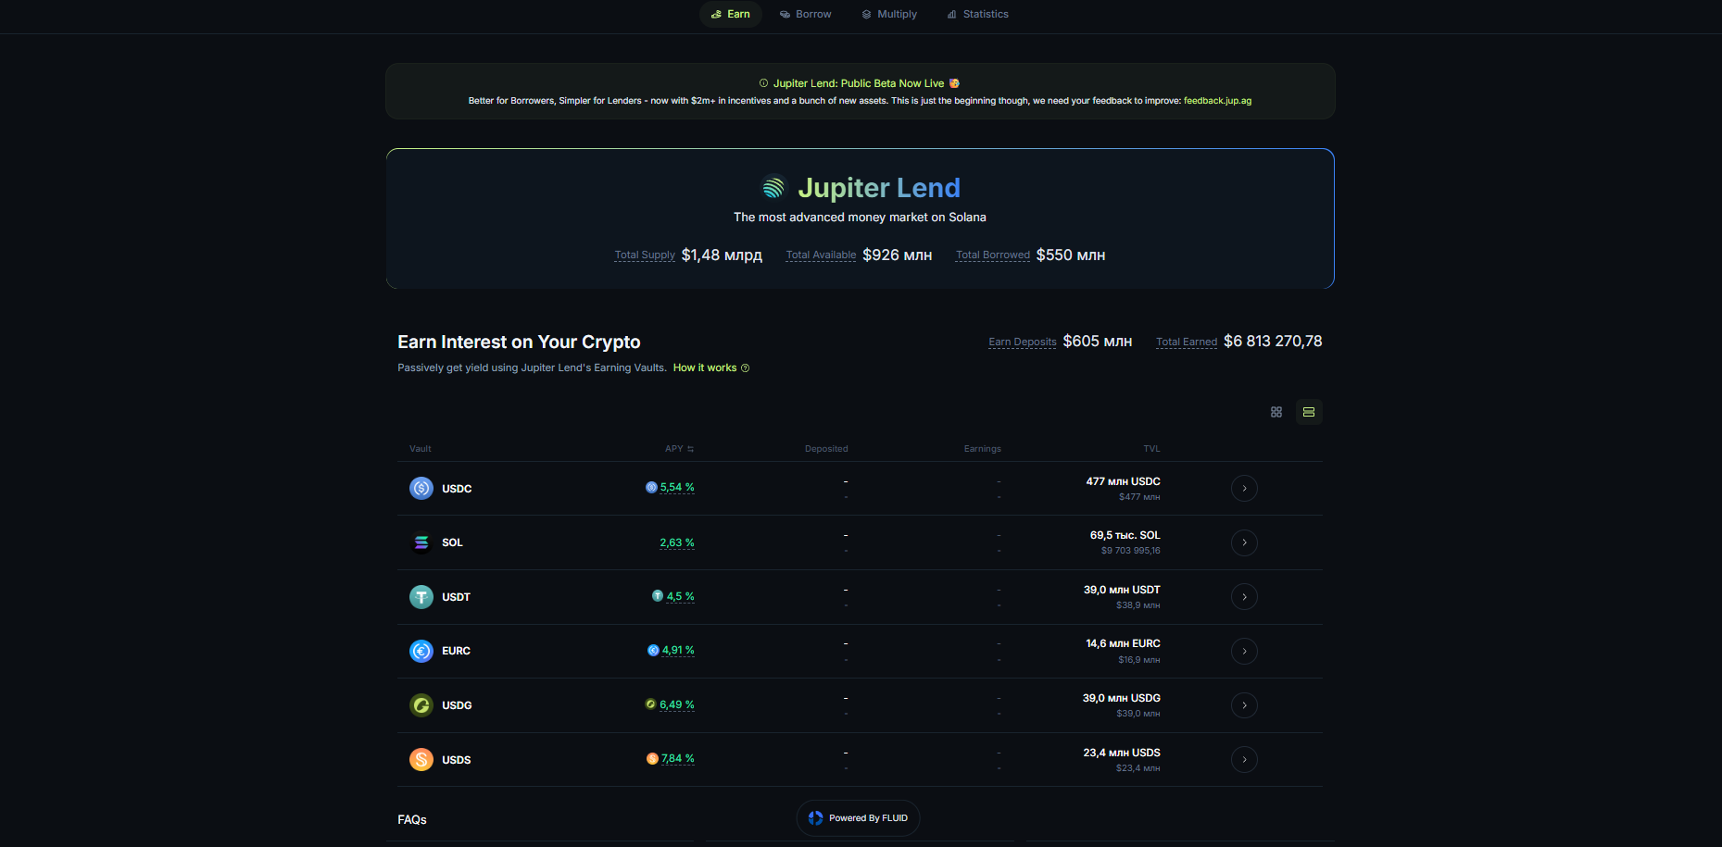Switch vault list to row view
The image size is (1722, 847).
tap(1308, 412)
